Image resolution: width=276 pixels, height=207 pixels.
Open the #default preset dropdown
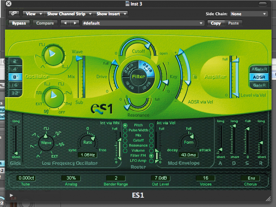point(143,23)
